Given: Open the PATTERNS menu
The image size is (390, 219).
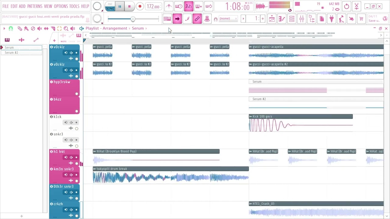Looking at the screenshot, I should pyautogui.click(x=35, y=6).
